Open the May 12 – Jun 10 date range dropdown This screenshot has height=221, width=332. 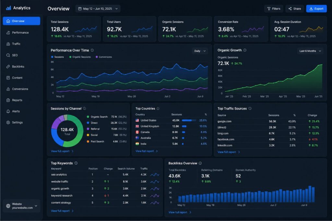click(x=98, y=9)
